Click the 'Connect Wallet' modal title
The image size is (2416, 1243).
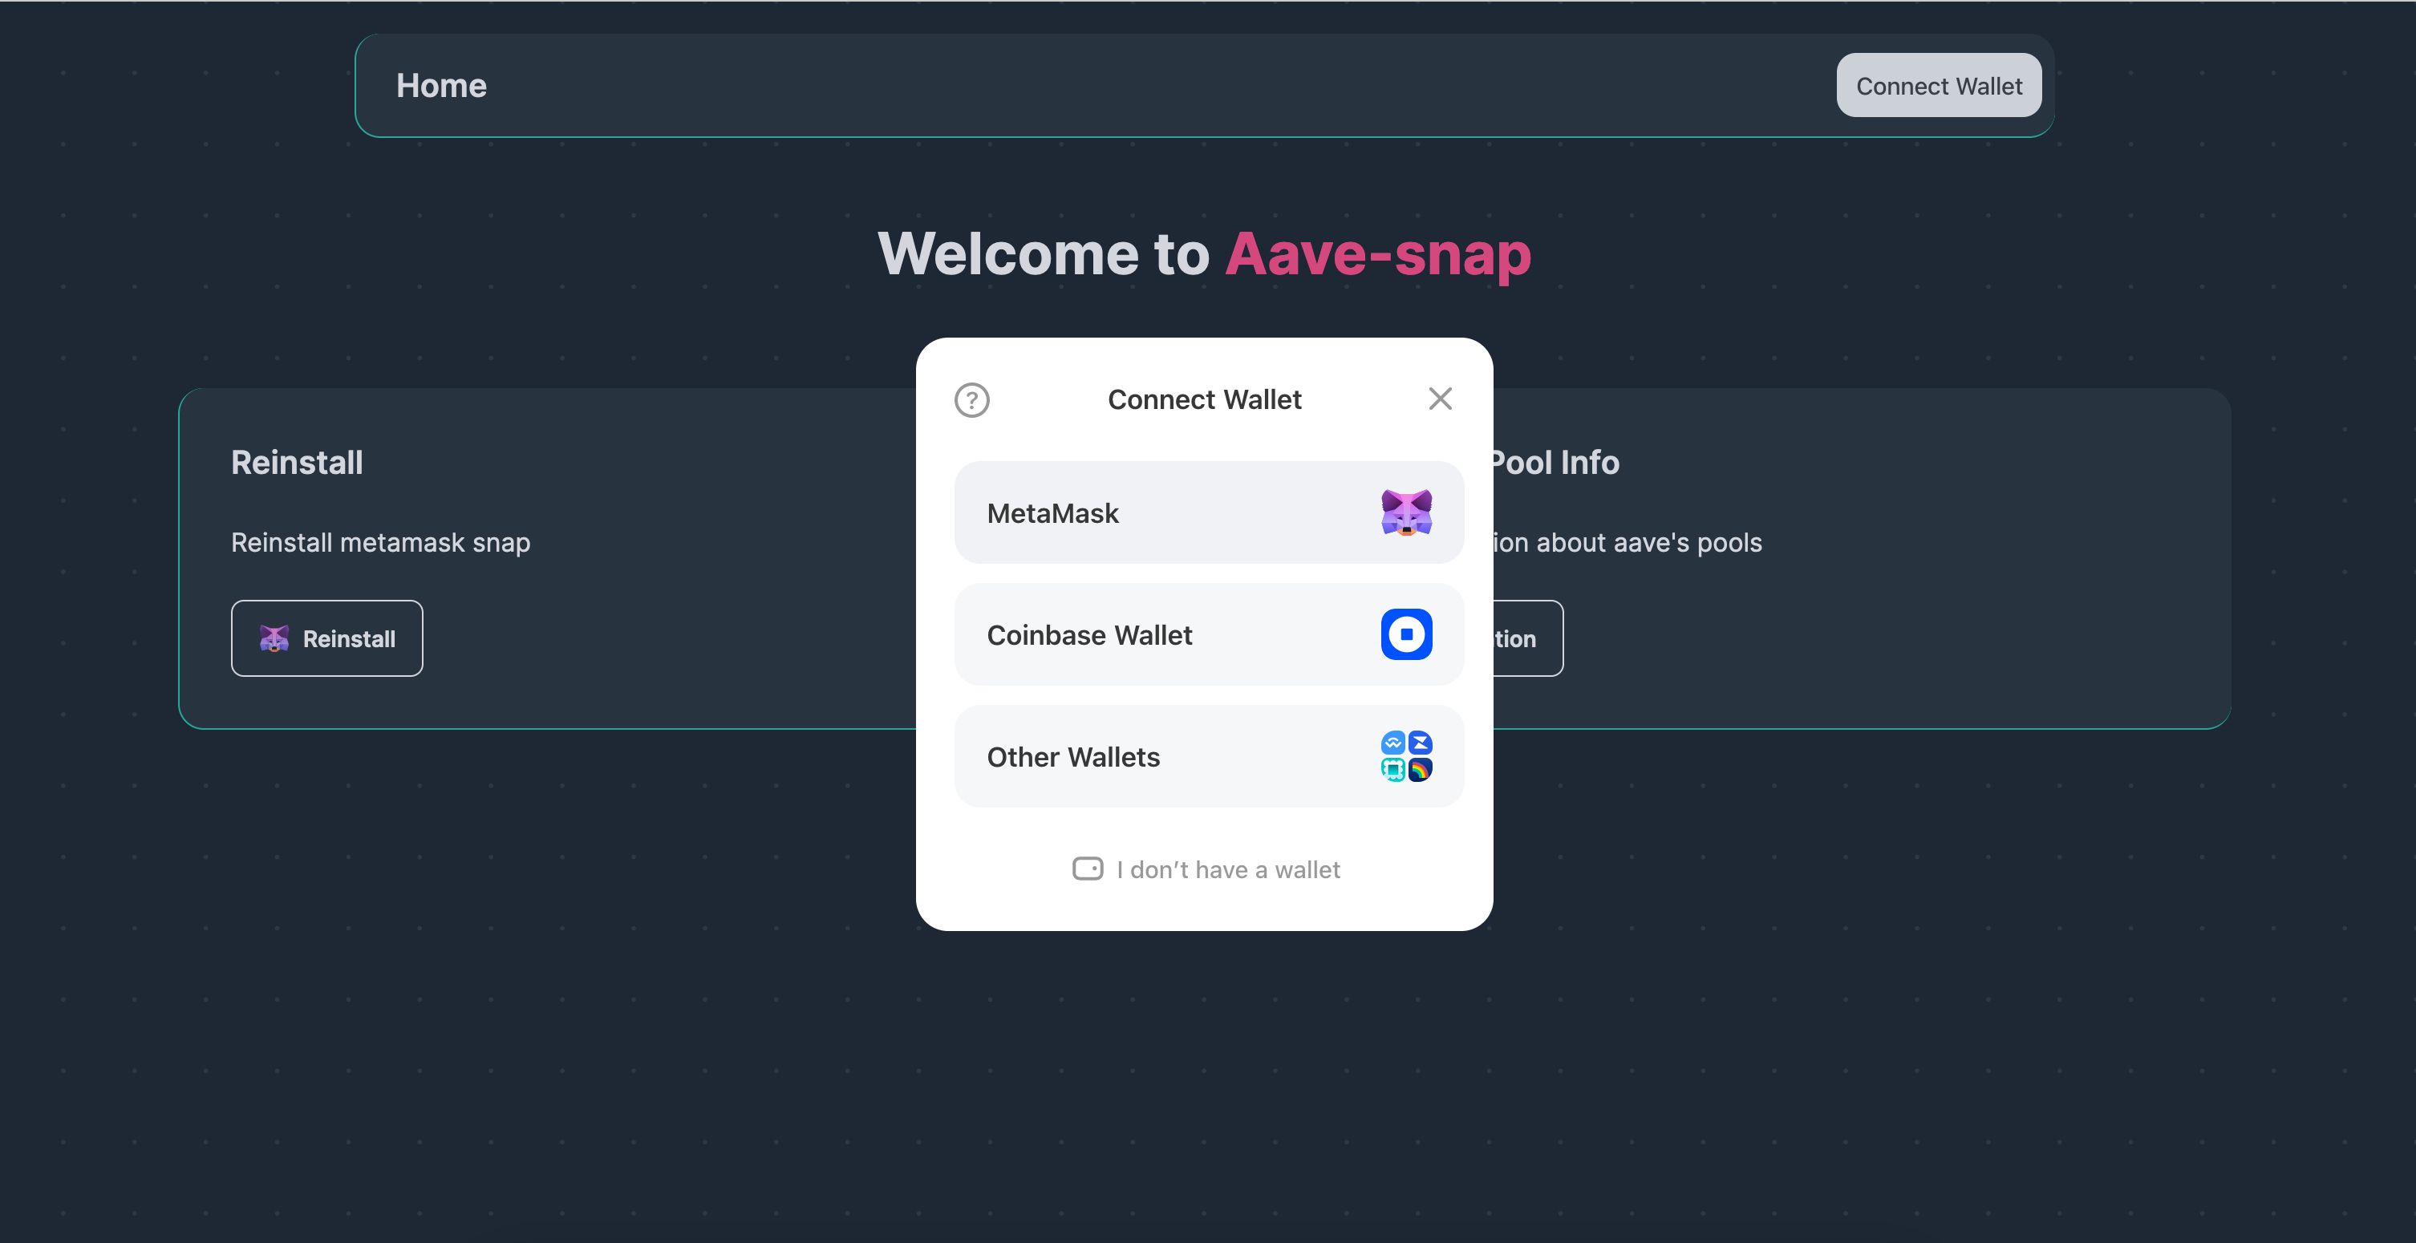coord(1204,399)
